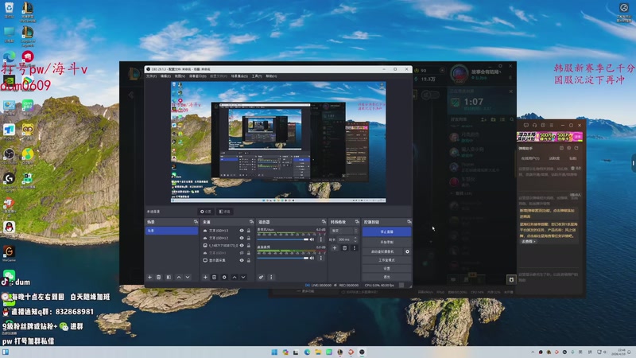Viewport: 636px width, 358px height.
Task: Open virtual camera settings gear icon
Action: [x=407, y=251]
